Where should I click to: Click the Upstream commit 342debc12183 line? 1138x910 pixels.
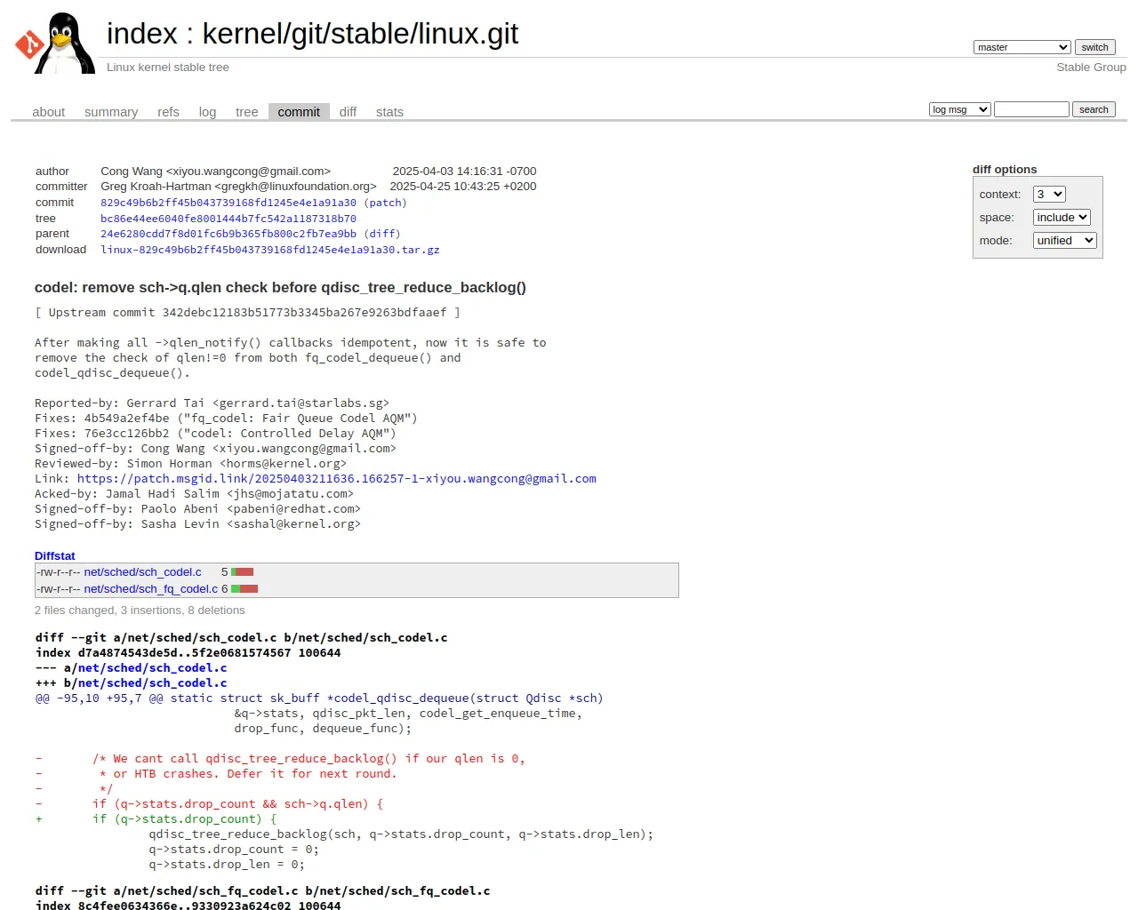247,313
